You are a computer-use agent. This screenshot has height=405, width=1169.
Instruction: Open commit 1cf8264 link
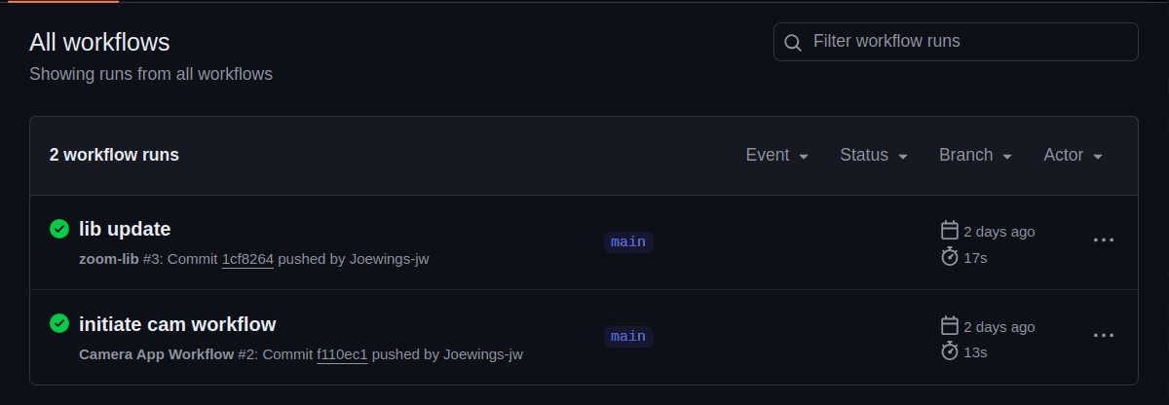(x=247, y=259)
